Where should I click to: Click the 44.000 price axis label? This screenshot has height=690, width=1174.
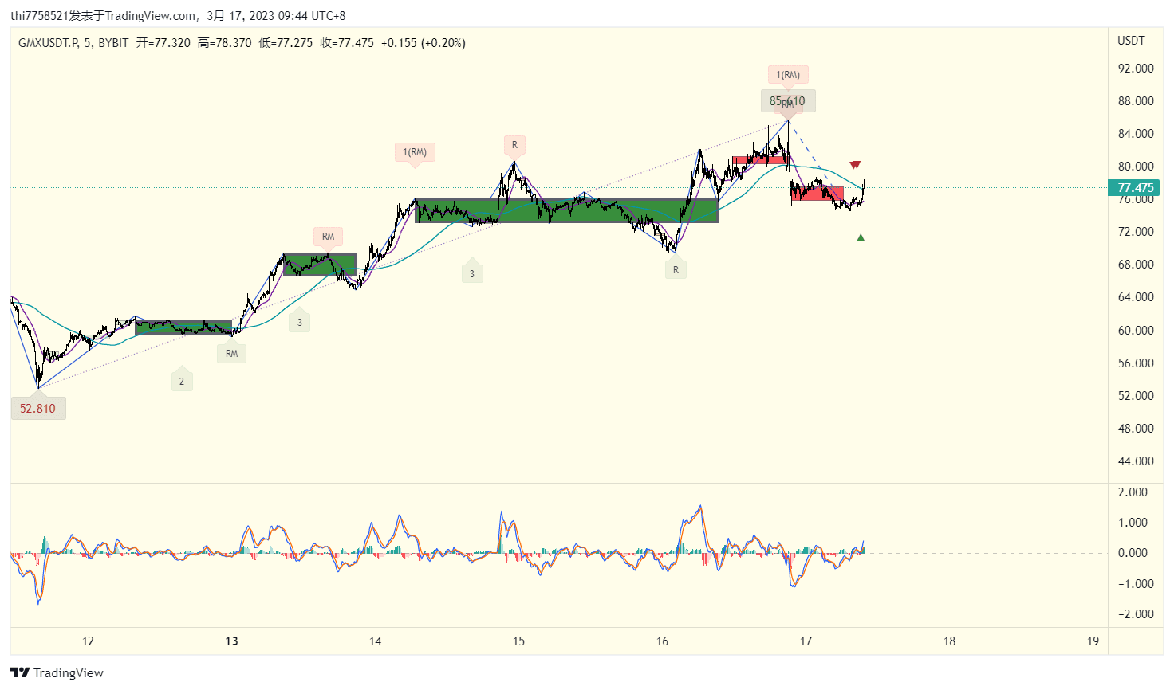click(1136, 461)
